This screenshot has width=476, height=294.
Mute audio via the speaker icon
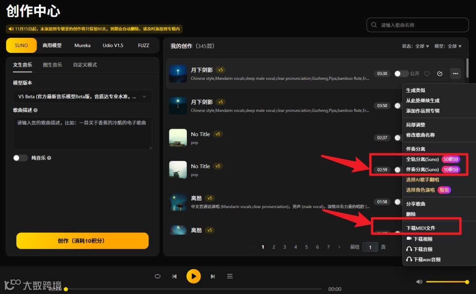click(x=419, y=282)
